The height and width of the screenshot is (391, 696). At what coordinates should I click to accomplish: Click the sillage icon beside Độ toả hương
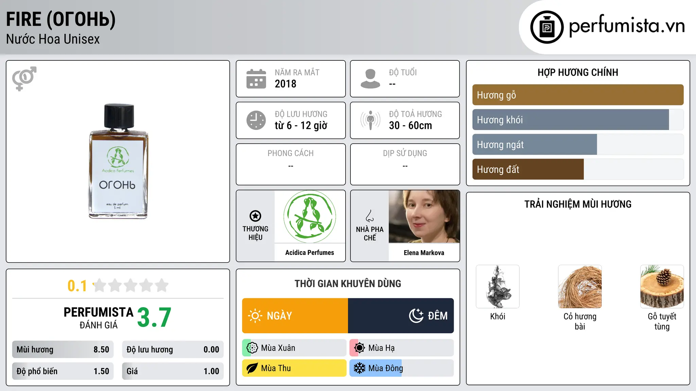click(370, 120)
